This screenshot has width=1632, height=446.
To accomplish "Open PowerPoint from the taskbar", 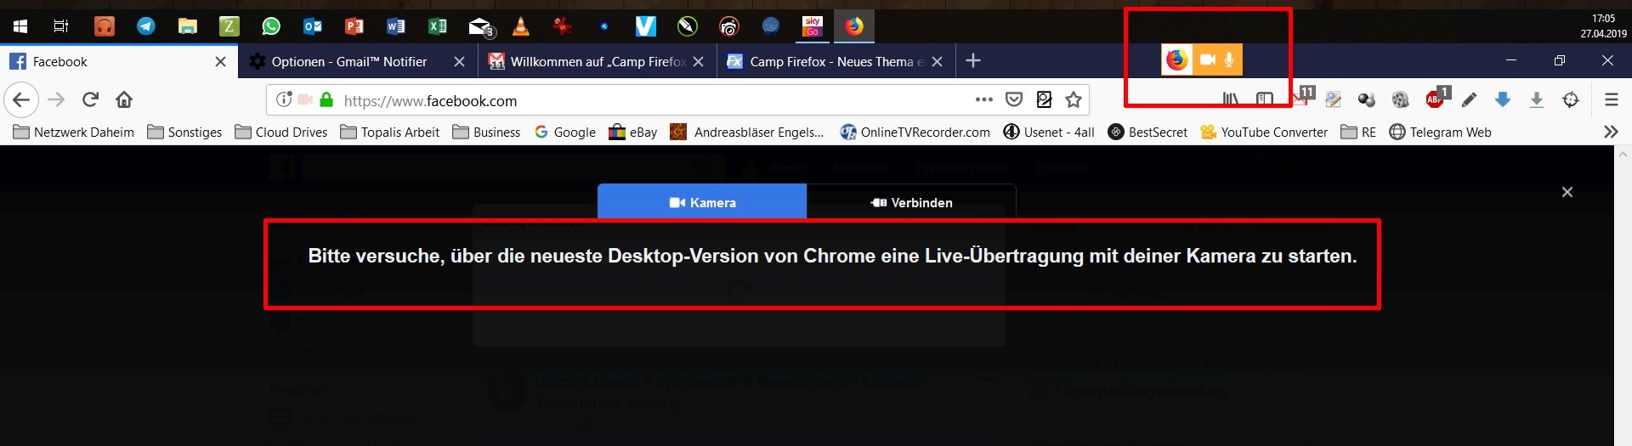I will [x=354, y=26].
